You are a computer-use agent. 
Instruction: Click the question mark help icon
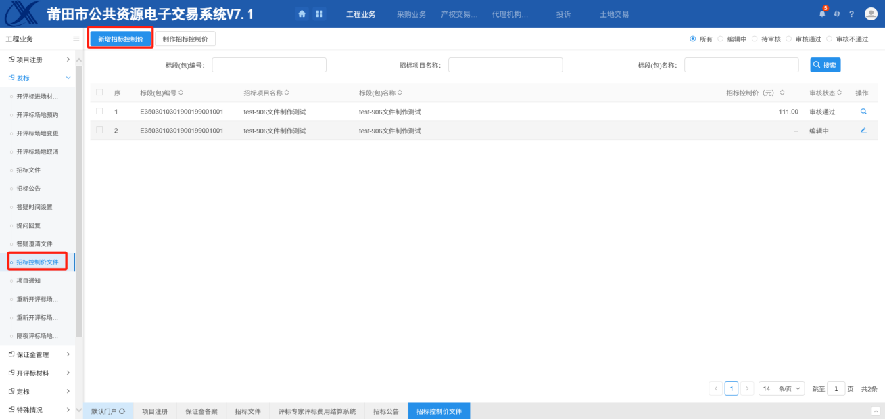click(x=852, y=14)
